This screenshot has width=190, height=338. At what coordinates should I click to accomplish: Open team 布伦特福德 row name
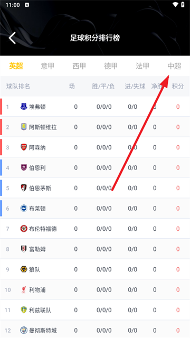tap(43, 229)
